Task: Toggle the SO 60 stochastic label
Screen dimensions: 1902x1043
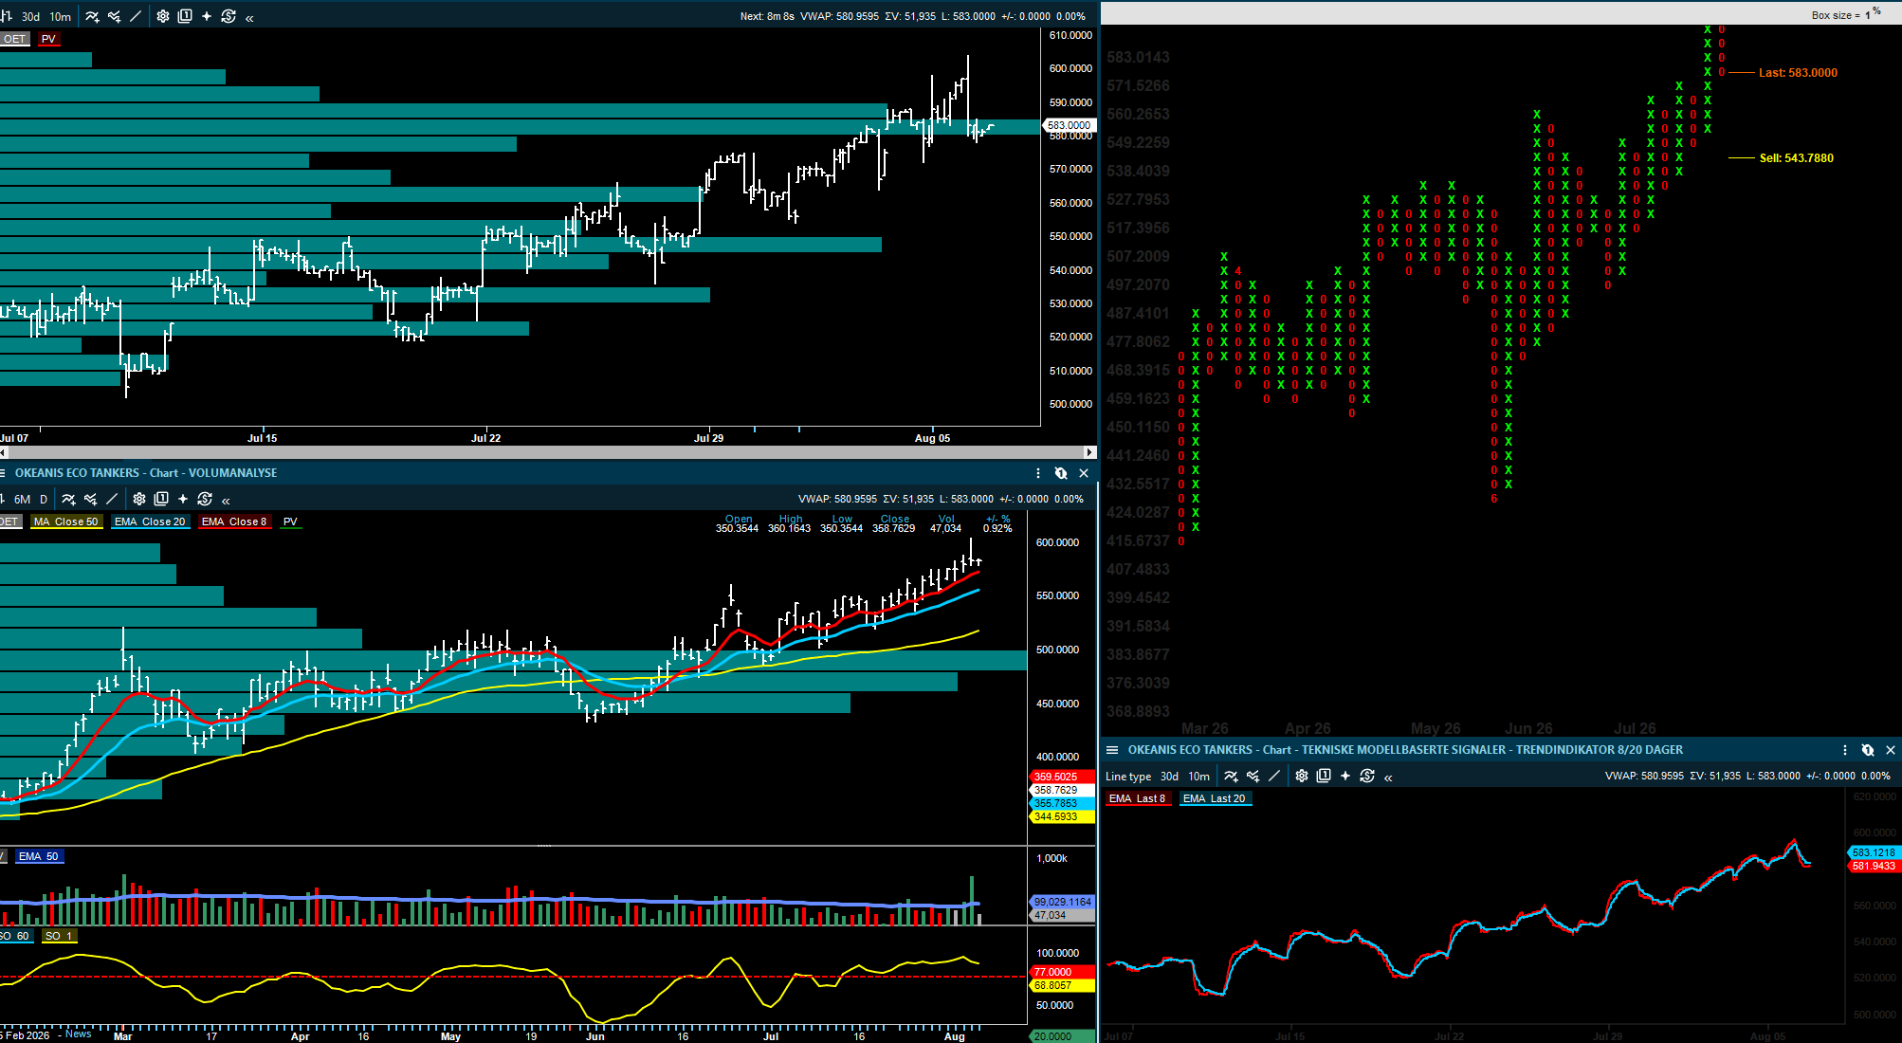Action: (x=15, y=936)
